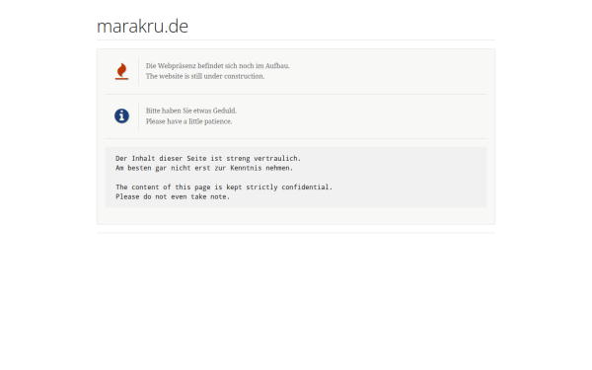
Task: Click line 'The content of this page is kept strictly confidential.'
Action: (x=224, y=186)
